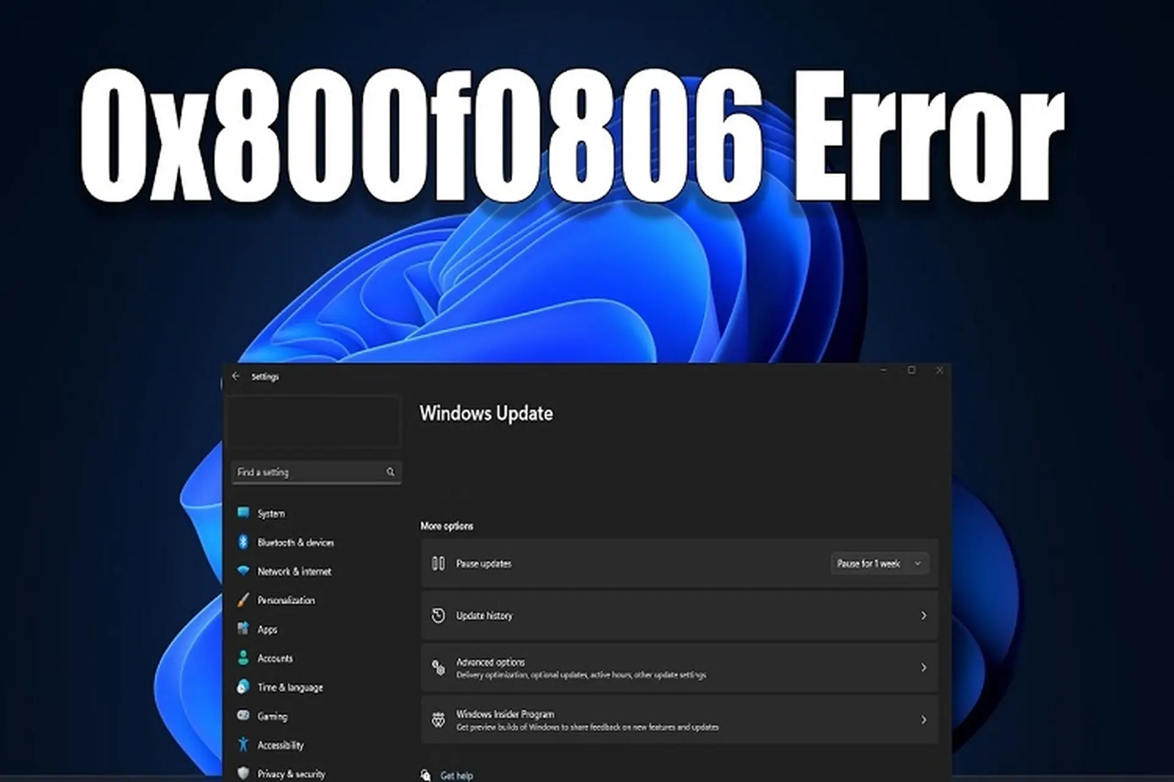
Task: Click the Pause updates pause icon
Action: 438,563
